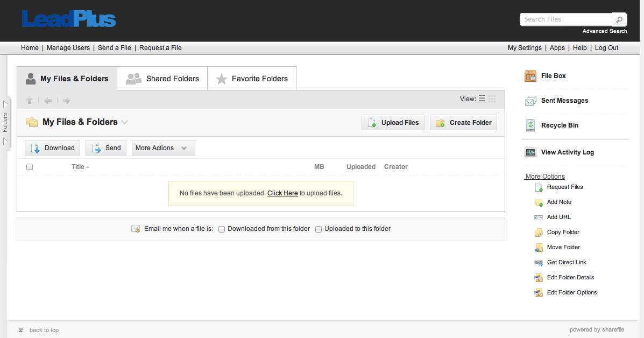644x338 pixels.
Task: Navigate back with the left arrow
Action: click(x=48, y=100)
